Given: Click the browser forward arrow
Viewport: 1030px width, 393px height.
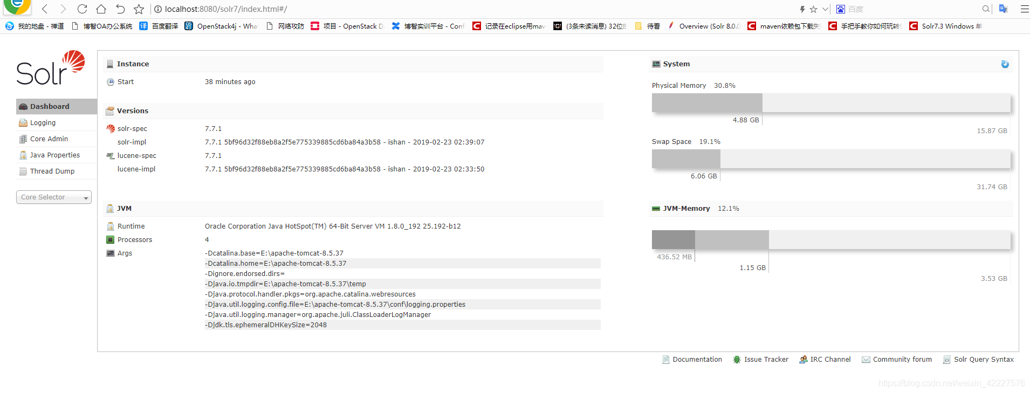Looking at the screenshot, I should coord(63,9).
